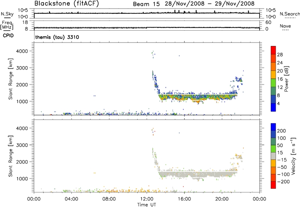The height and width of the screenshot is (207, 300).
Task: Click the "4" tick on the Power colorbar
Action: 278,103
